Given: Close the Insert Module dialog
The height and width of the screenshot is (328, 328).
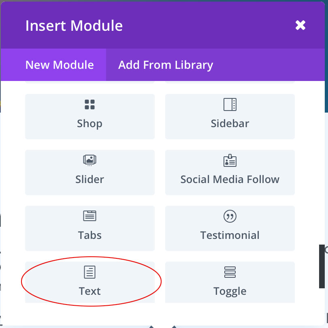Looking at the screenshot, I should pyautogui.click(x=300, y=25).
